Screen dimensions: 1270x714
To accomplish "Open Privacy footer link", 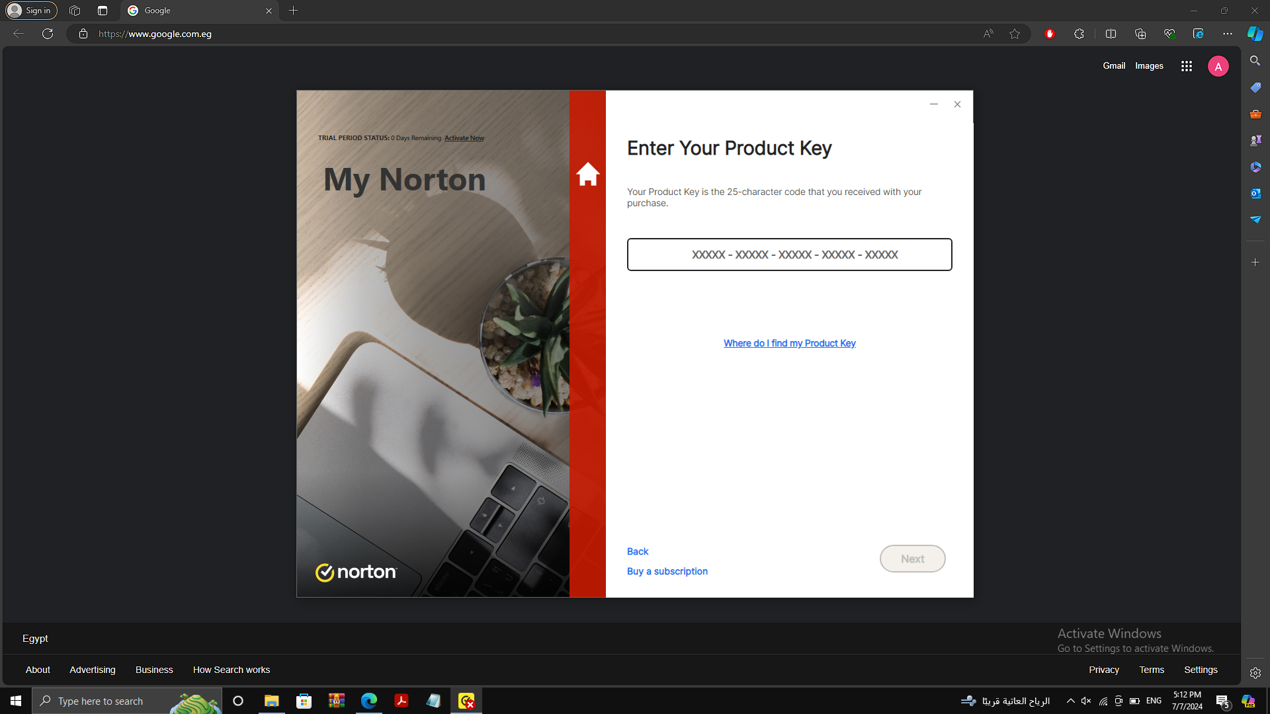I will point(1104,670).
